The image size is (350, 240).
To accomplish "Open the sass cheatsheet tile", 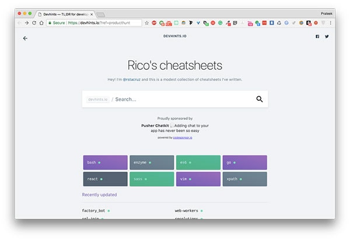I will click(x=152, y=179).
